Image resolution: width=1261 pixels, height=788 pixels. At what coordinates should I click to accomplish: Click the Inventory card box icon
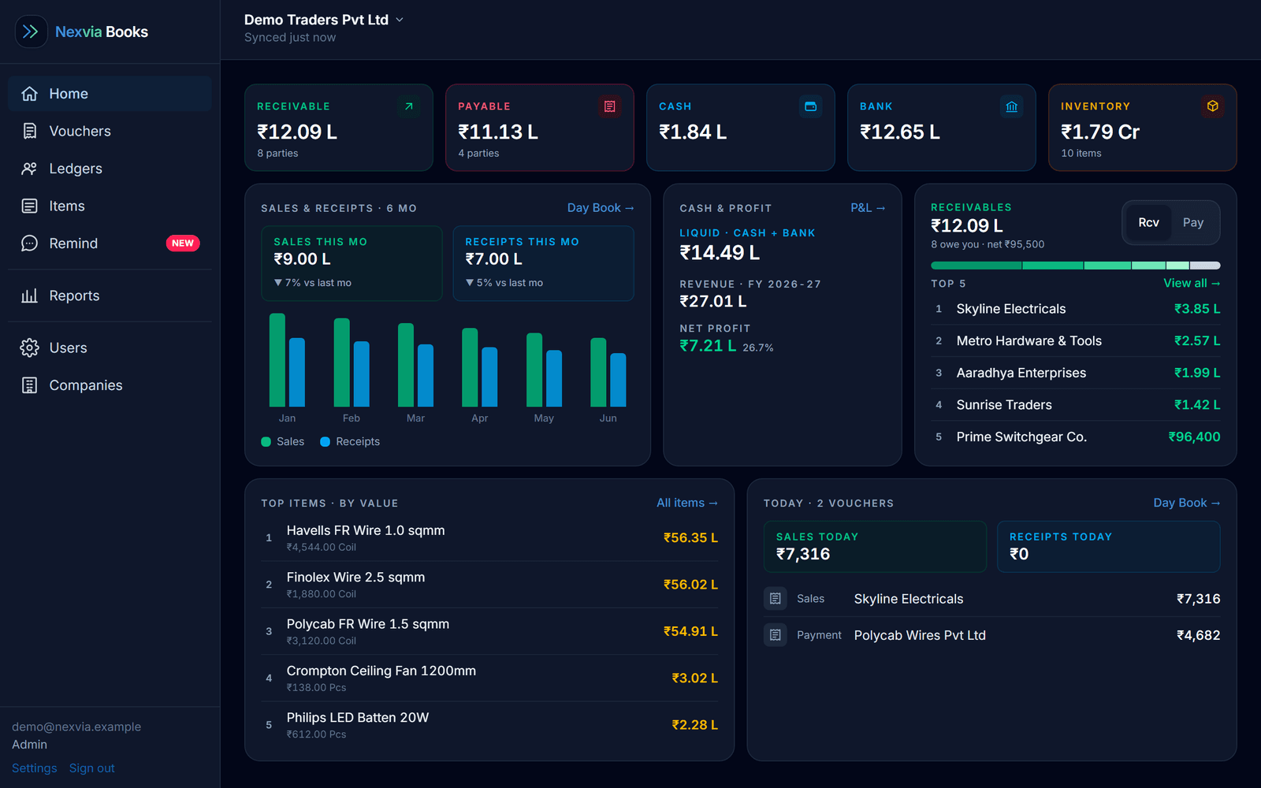(x=1213, y=106)
